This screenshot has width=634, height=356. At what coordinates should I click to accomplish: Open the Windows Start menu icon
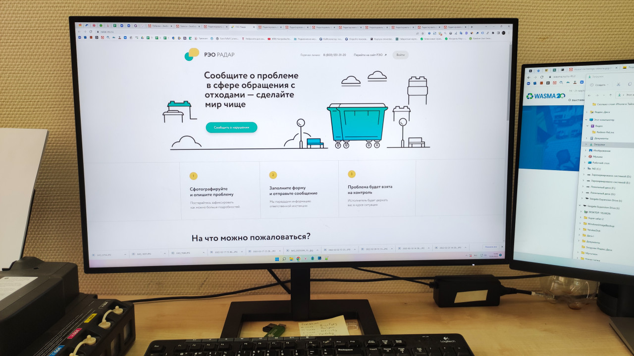click(x=277, y=259)
